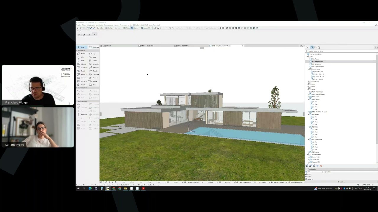378x212 pixels.
Task: Open Adobe Acrobat from taskbar
Action: [x=143, y=188]
